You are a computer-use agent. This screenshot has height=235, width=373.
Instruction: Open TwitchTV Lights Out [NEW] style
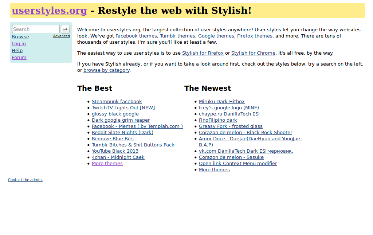(x=123, y=108)
